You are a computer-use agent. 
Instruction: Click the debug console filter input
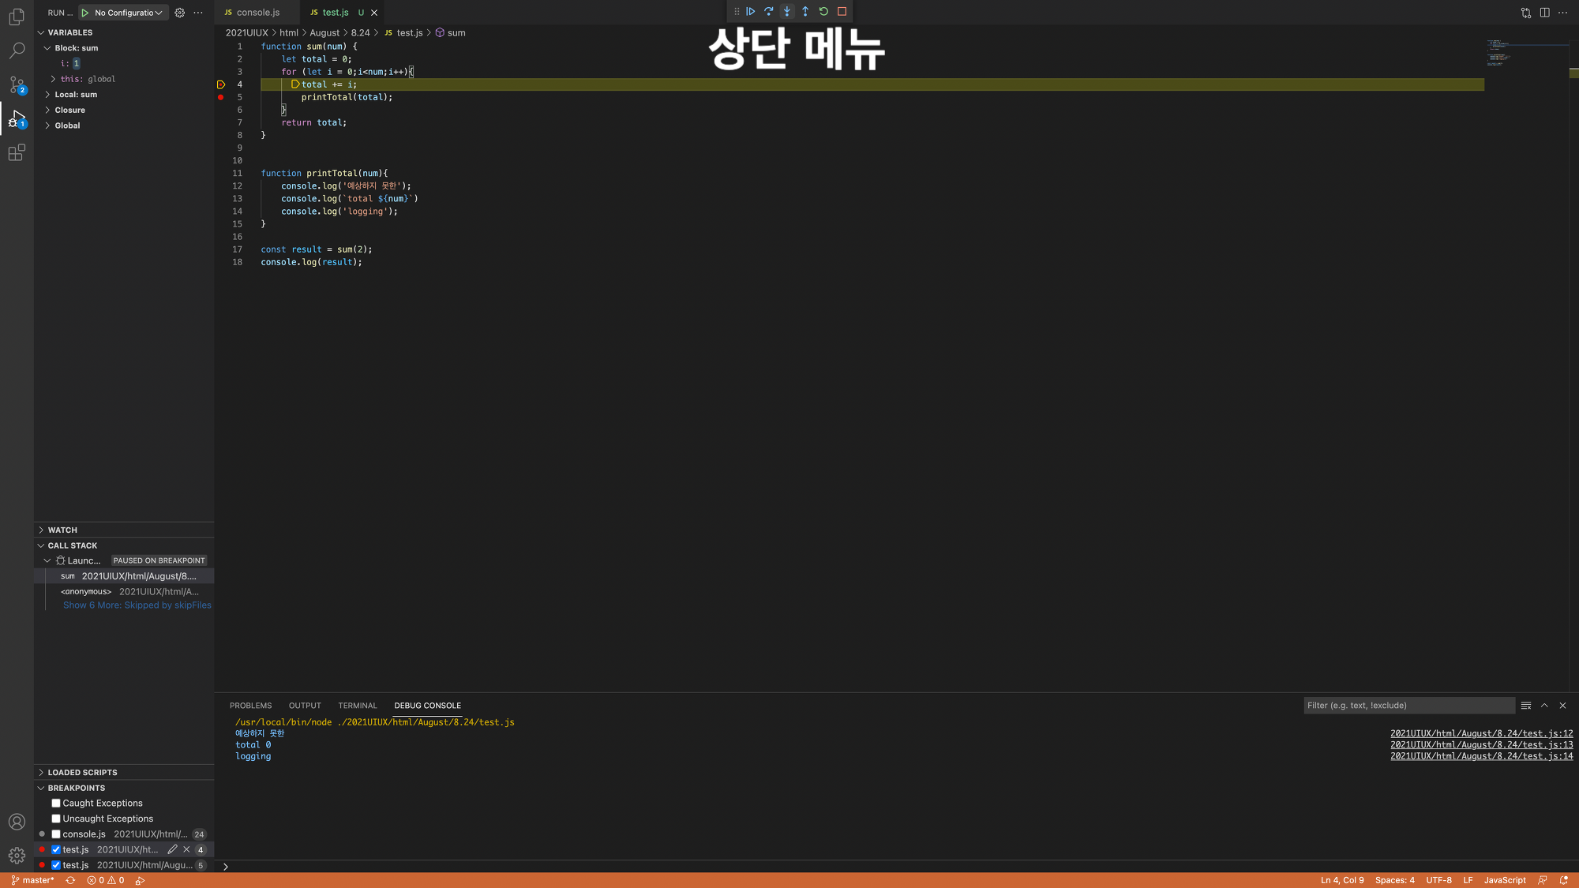coord(1408,706)
